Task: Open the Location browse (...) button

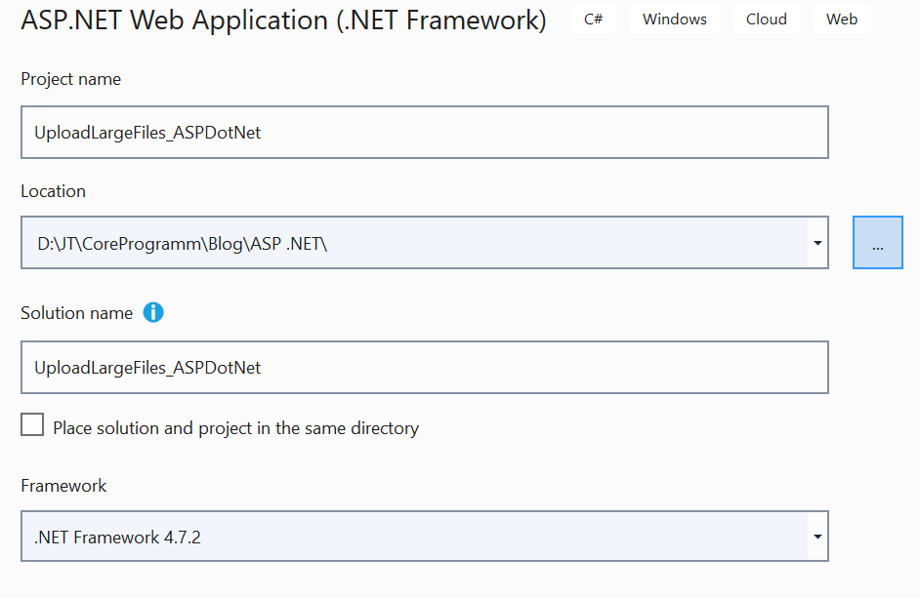Action: [877, 243]
